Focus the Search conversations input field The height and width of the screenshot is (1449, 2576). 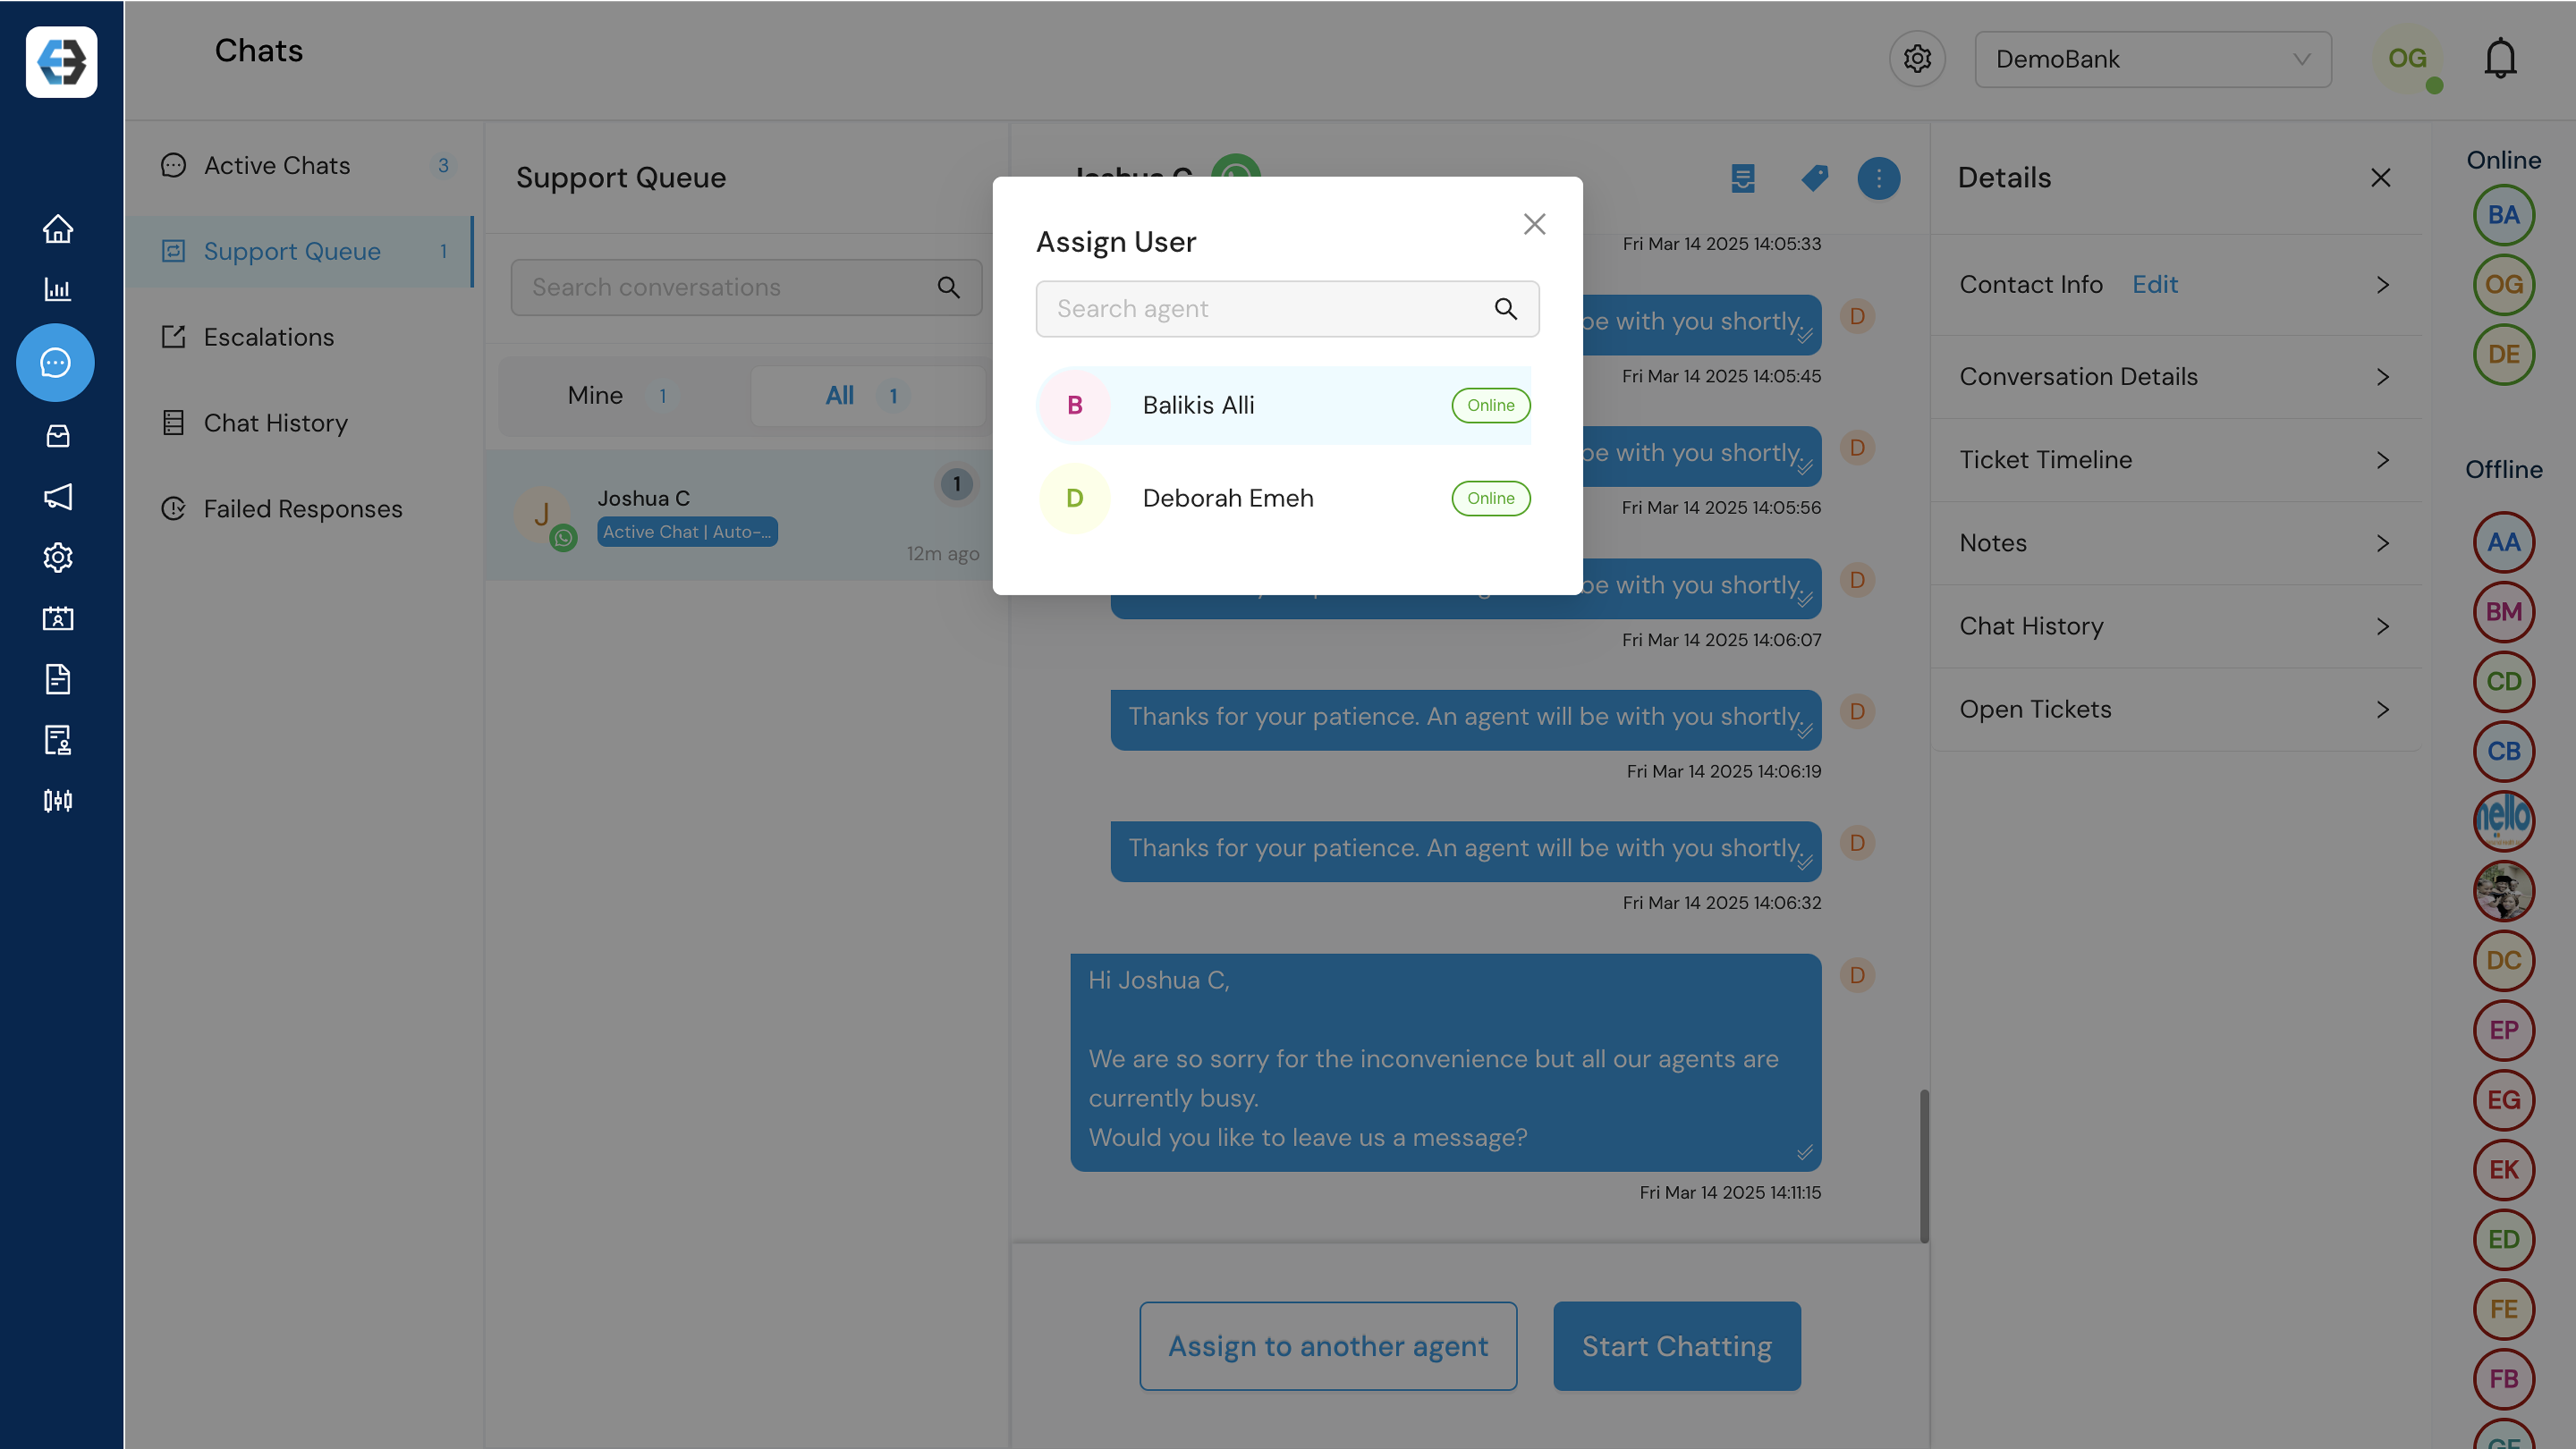[746, 288]
